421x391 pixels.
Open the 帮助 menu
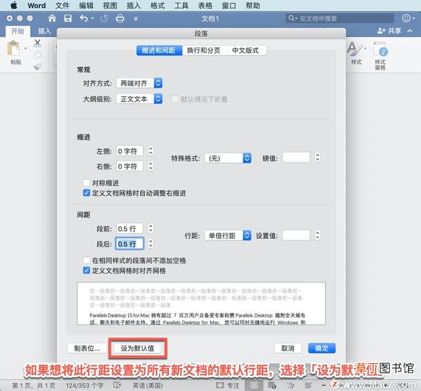pyautogui.click(x=253, y=5)
